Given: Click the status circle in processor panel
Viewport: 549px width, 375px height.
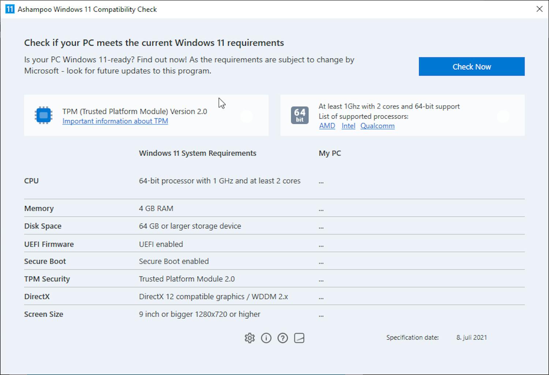Looking at the screenshot, I should pyautogui.click(x=503, y=116).
